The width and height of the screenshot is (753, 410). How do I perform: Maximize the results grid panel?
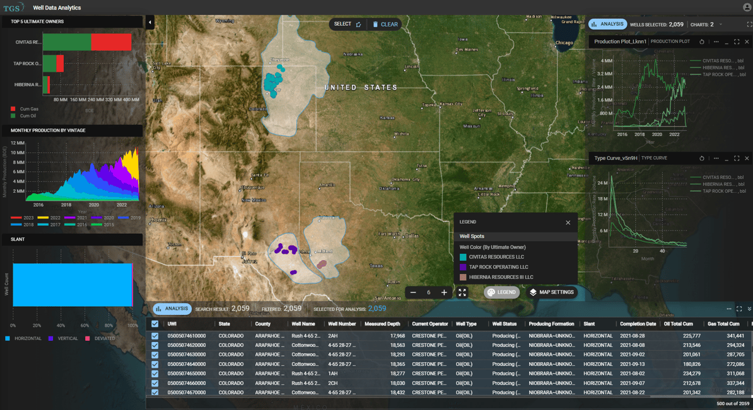739,309
